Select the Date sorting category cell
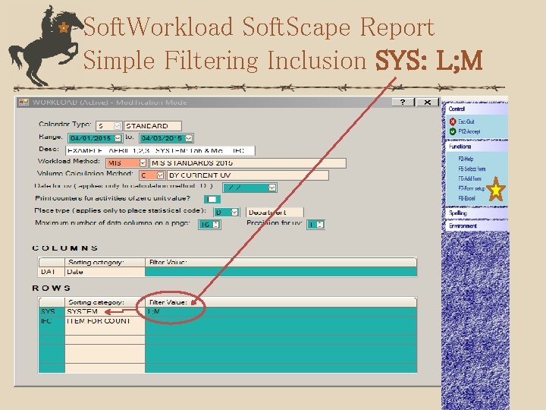 click(105, 272)
